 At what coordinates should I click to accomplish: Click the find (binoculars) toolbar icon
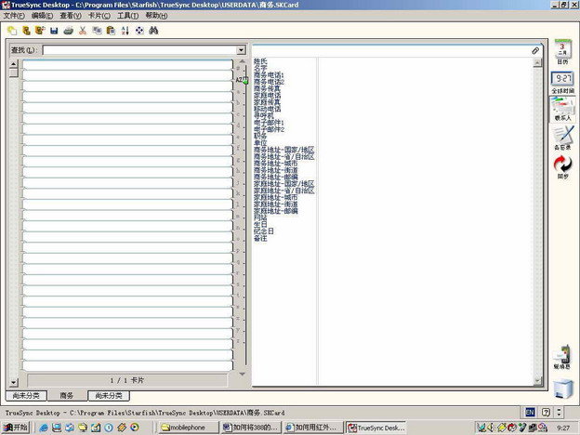(153, 31)
